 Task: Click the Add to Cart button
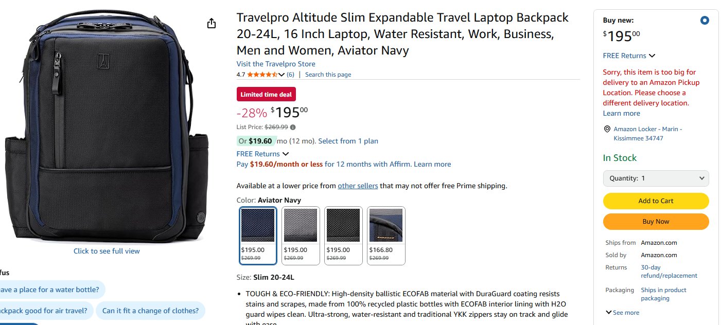pyautogui.click(x=656, y=201)
